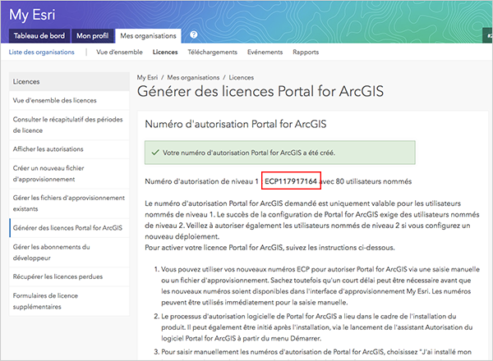This screenshot has width=493, height=361.
Task: Open Gérer les abonnements du développeur
Action: pyautogui.click(x=69, y=253)
